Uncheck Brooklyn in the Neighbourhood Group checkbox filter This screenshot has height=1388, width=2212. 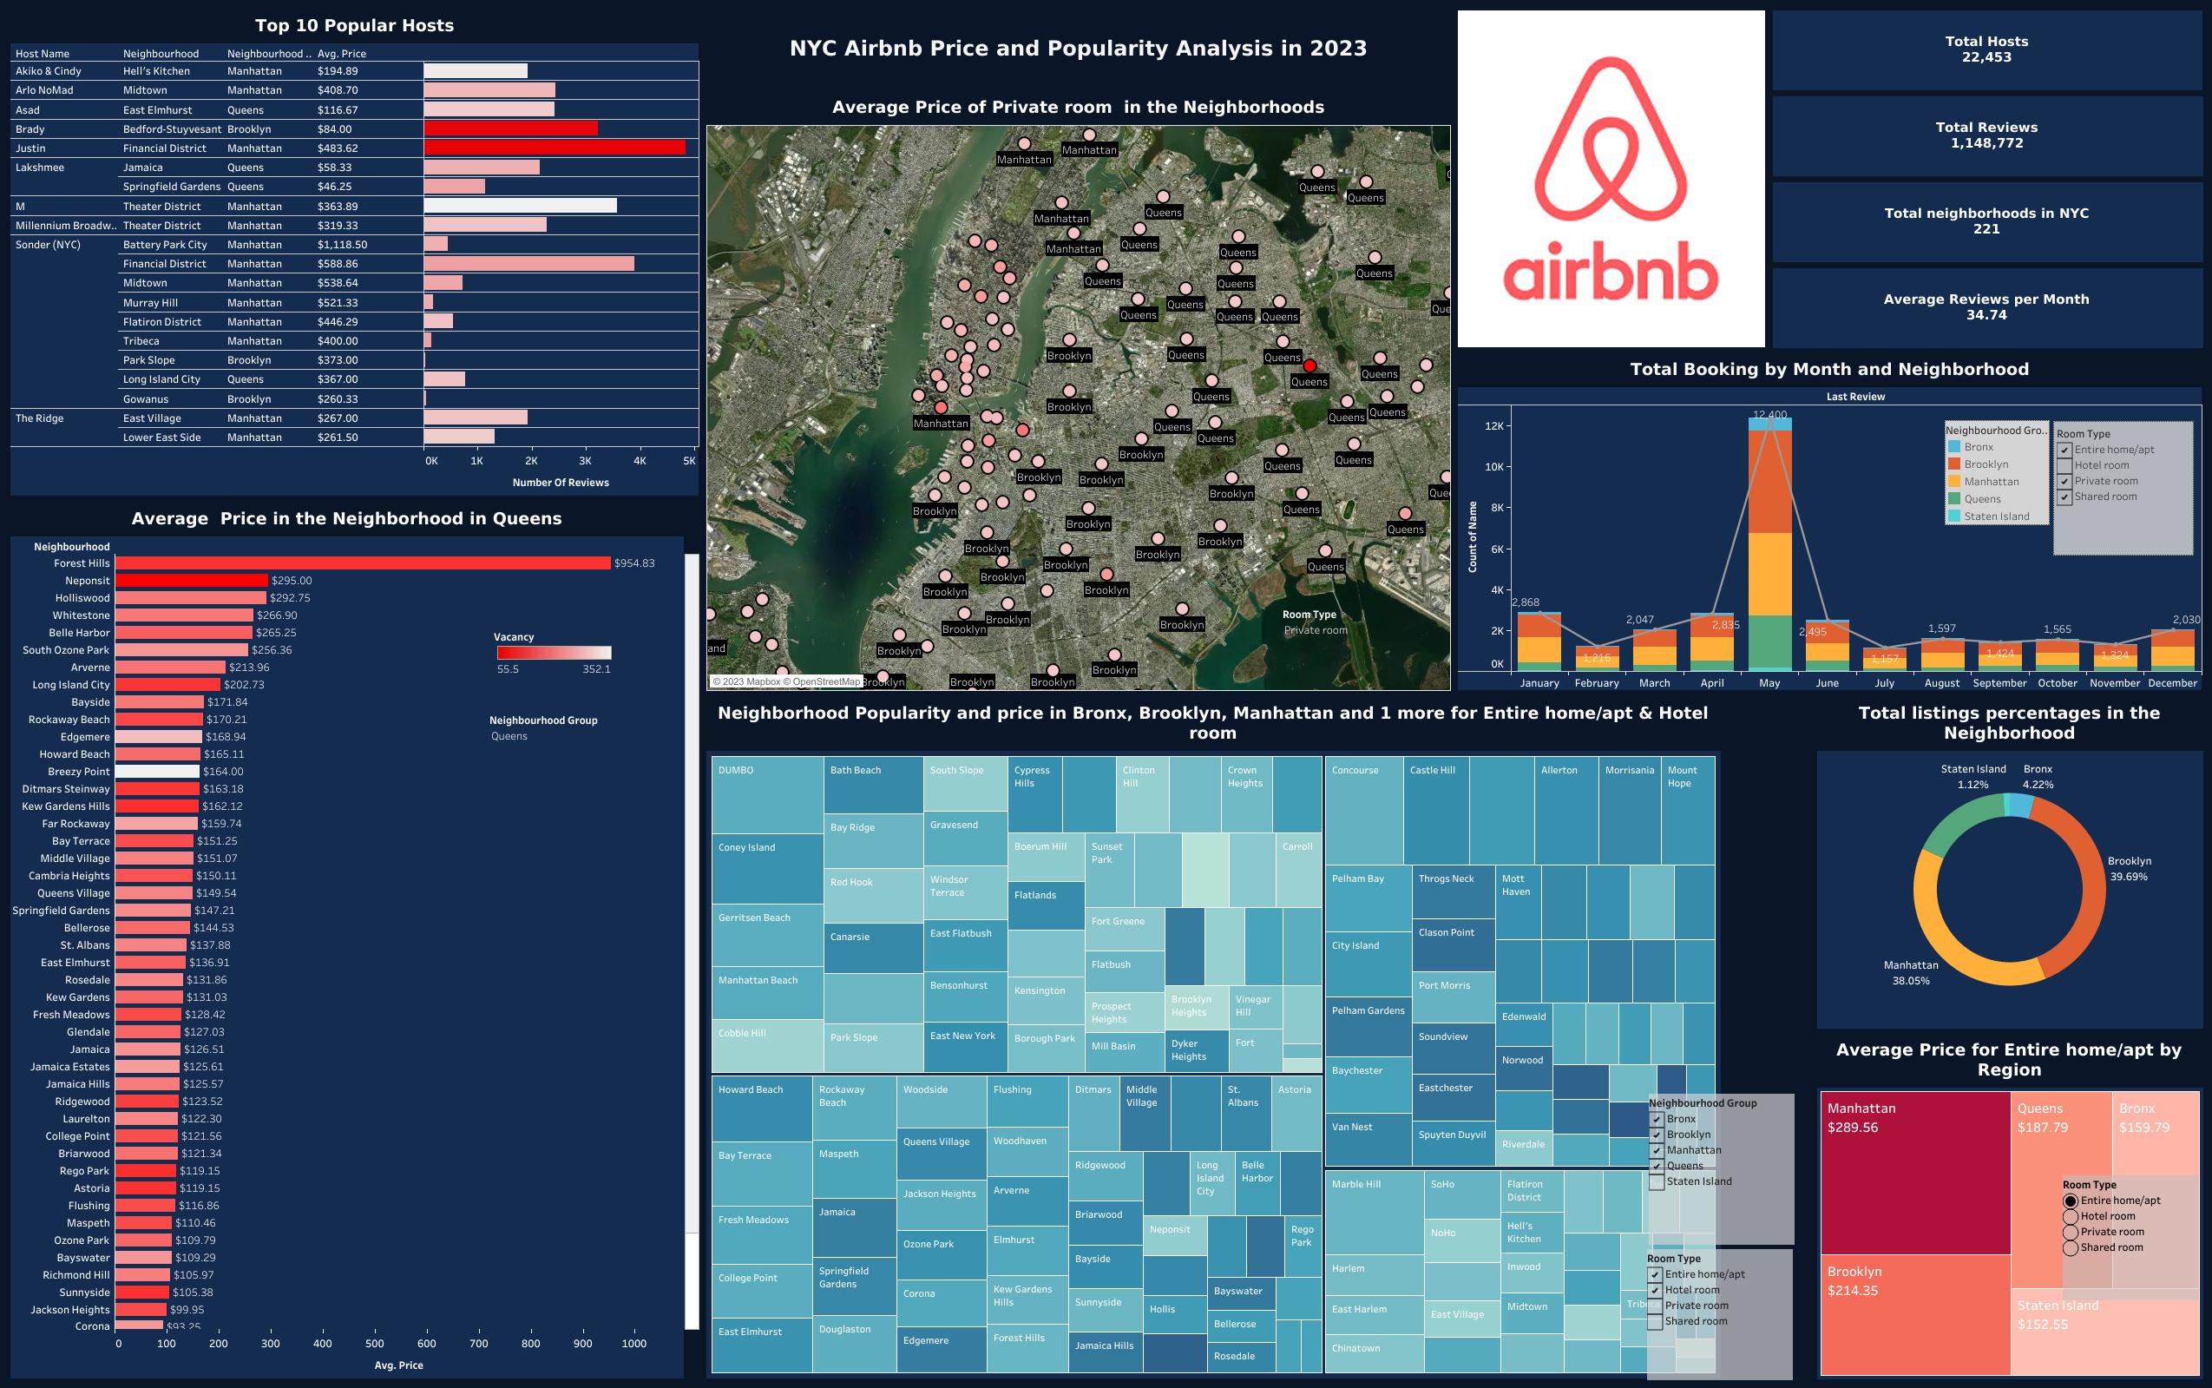(1657, 1135)
